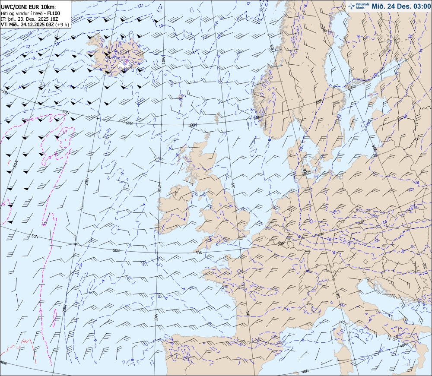Click the 'VT: Mið.. 24.12.2025 03Z (+9 h)' line
The image size is (432, 376).
[x=35, y=24]
